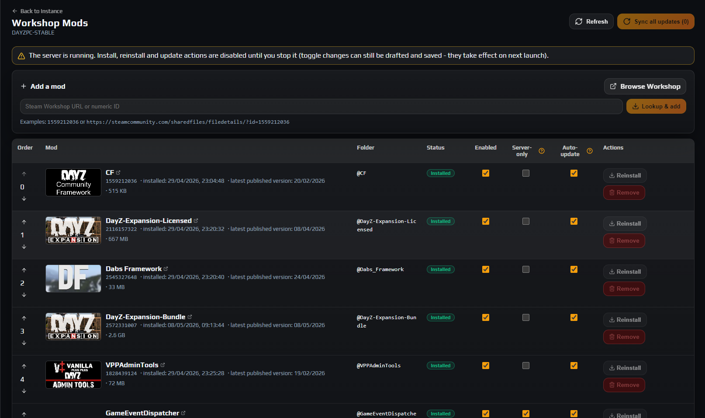Click the DayZ-Expansion-Licensed mod name
Screen dimensions: 705x418
pyautogui.click(x=149, y=221)
